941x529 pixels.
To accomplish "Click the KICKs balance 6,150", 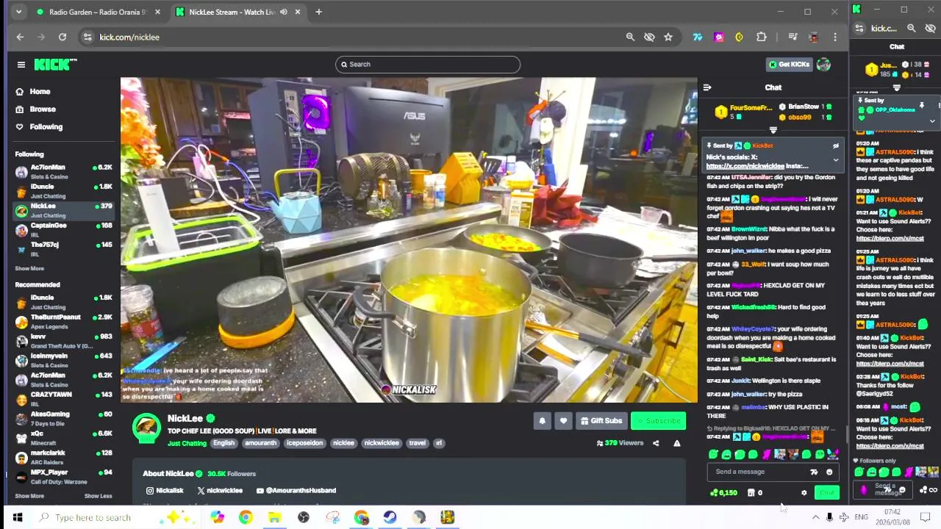I will [723, 493].
